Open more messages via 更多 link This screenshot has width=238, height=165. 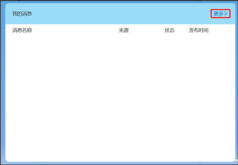tap(219, 14)
